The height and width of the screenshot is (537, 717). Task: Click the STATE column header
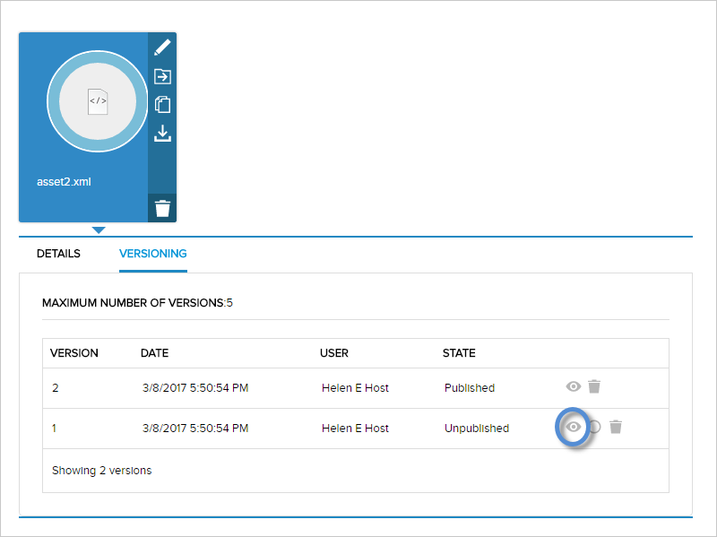(x=459, y=353)
